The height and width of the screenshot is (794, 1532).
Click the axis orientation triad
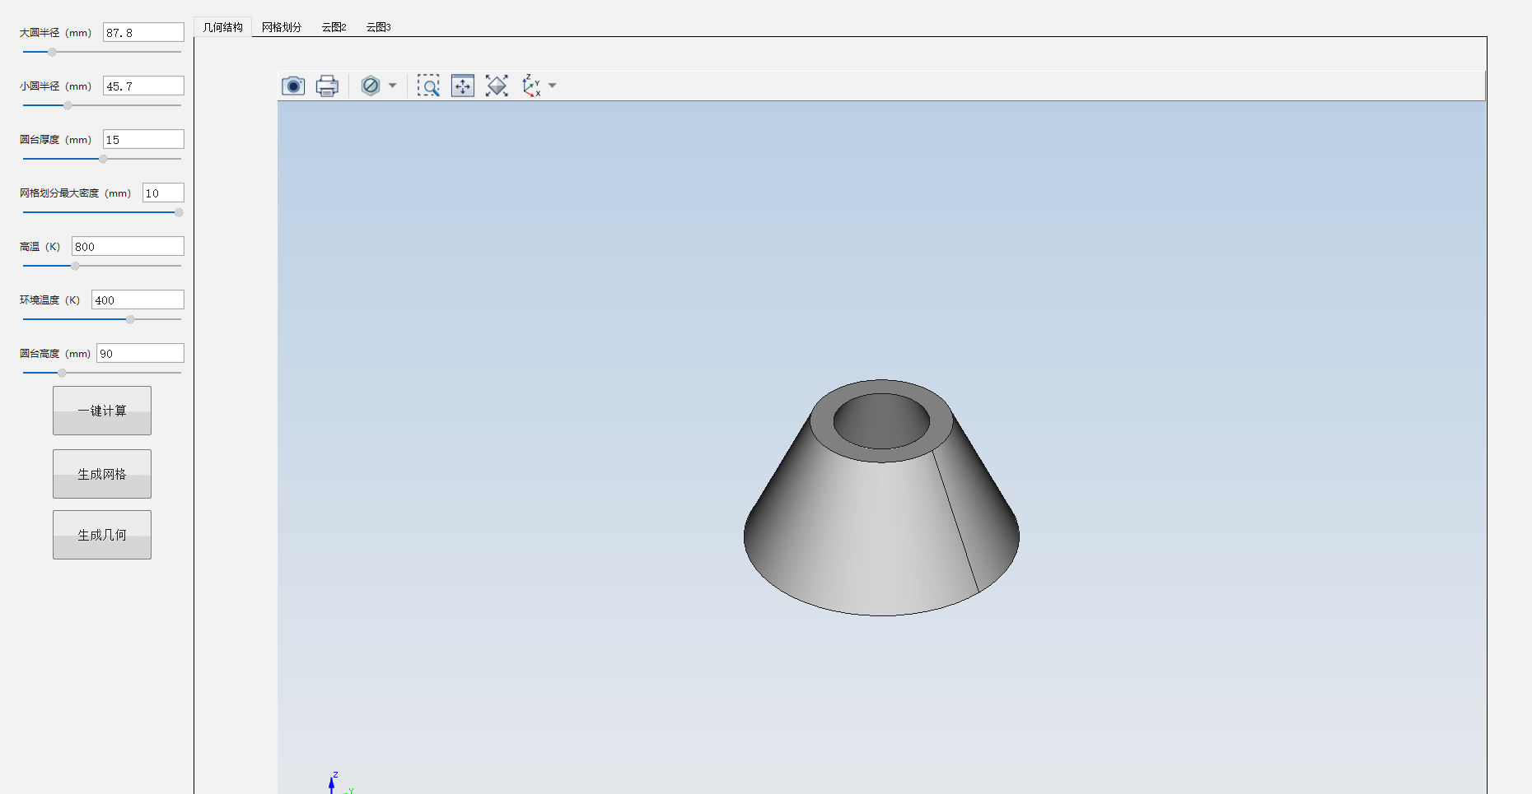340,783
